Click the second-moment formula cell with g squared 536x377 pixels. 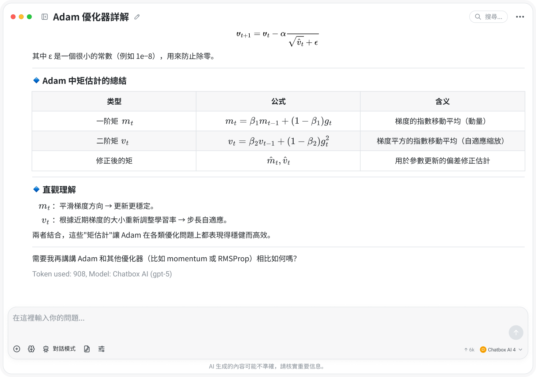coord(278,141)
